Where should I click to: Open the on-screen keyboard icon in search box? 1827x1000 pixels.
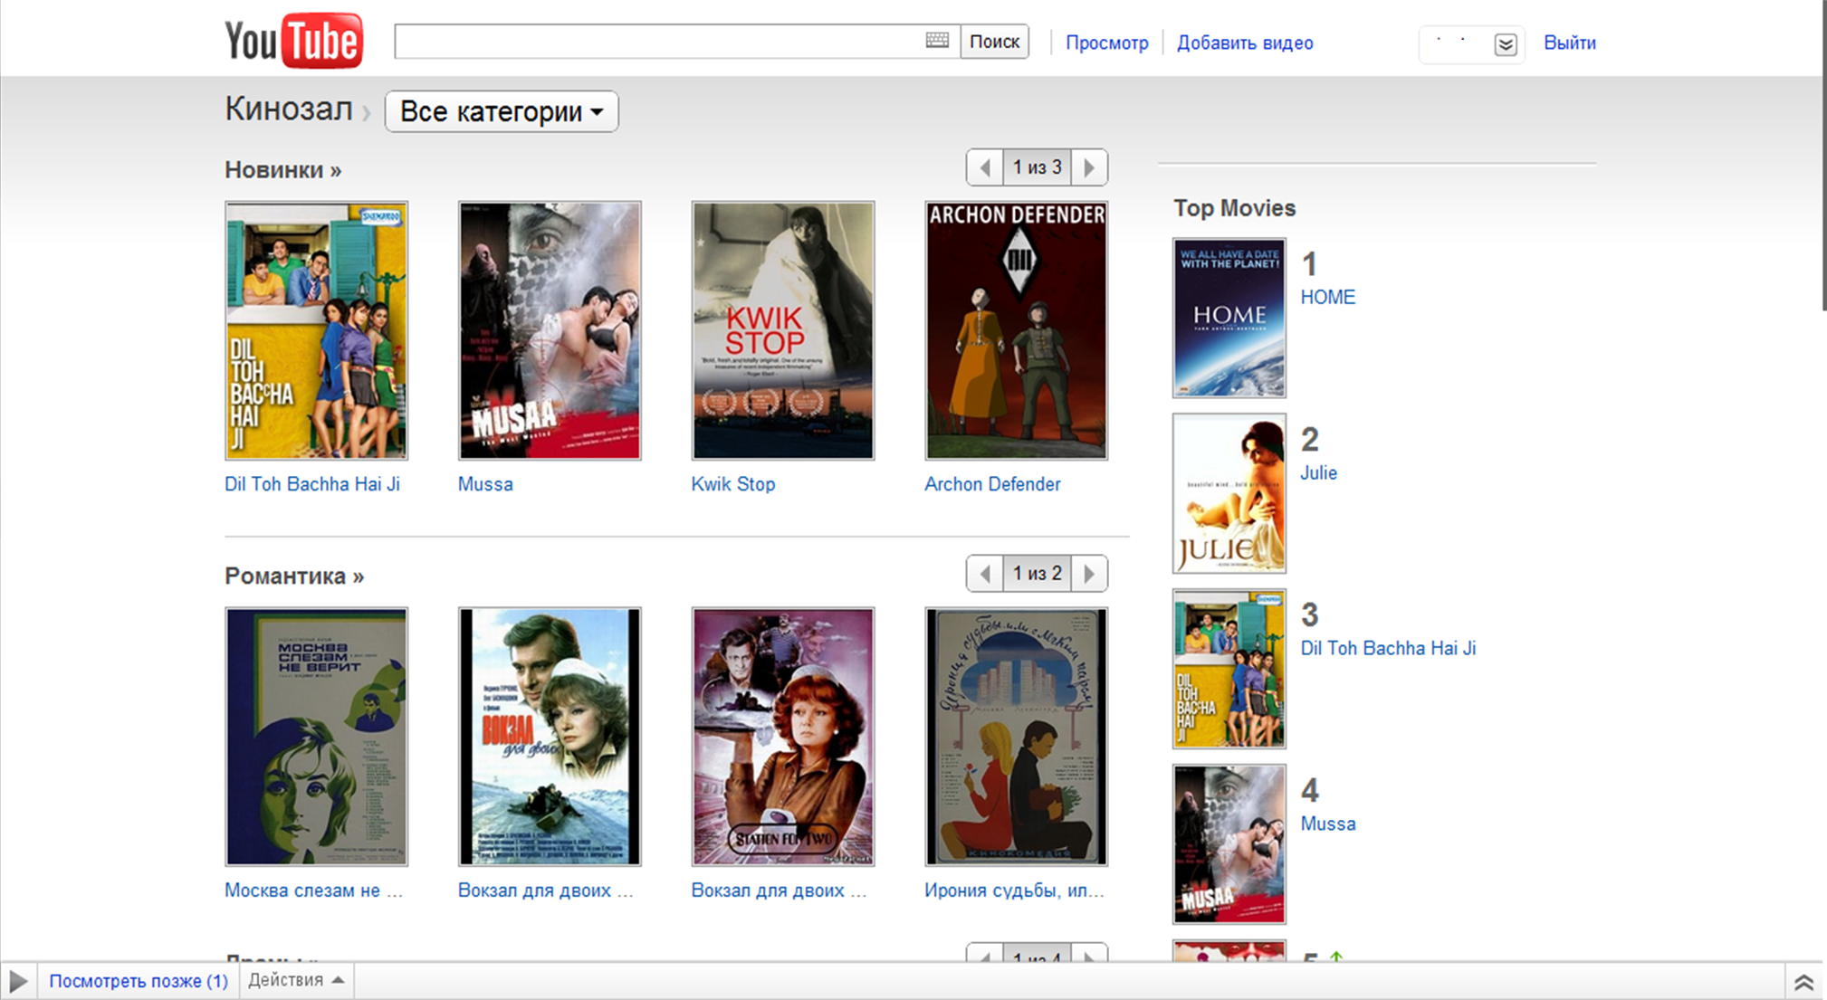tap(937, 41)
